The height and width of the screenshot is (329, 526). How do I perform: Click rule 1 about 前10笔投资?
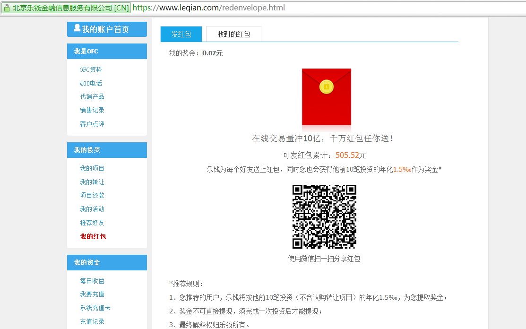pyautogui.click(x=308, y=298)
